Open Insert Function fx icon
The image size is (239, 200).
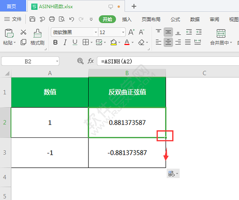90,61
